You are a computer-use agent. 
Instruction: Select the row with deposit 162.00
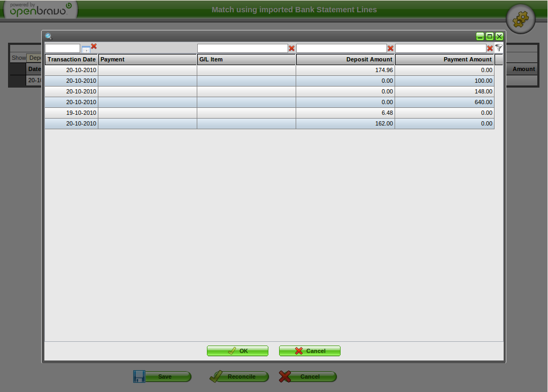tap(269, 123)
